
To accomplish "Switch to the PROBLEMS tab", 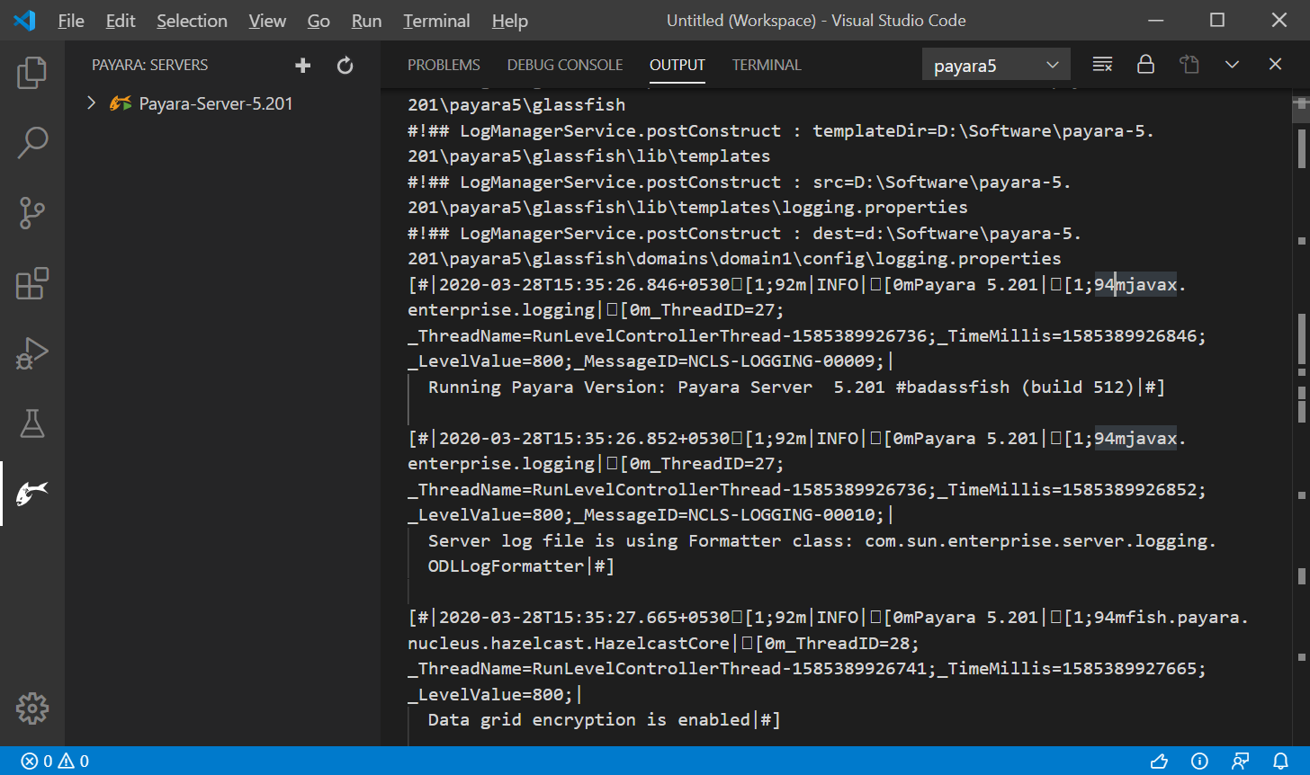I will click(x=444, y=65).
